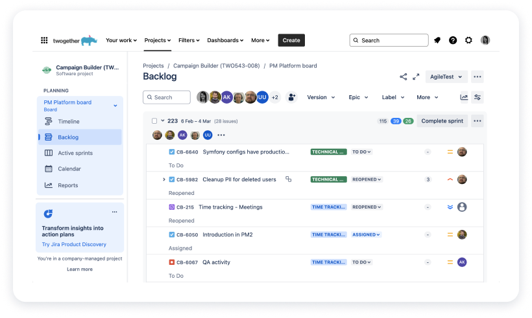The width and height of the screenshot is (532, 318).
Task: Open the app switcher grid icon
Action: (x=44, y=40)
